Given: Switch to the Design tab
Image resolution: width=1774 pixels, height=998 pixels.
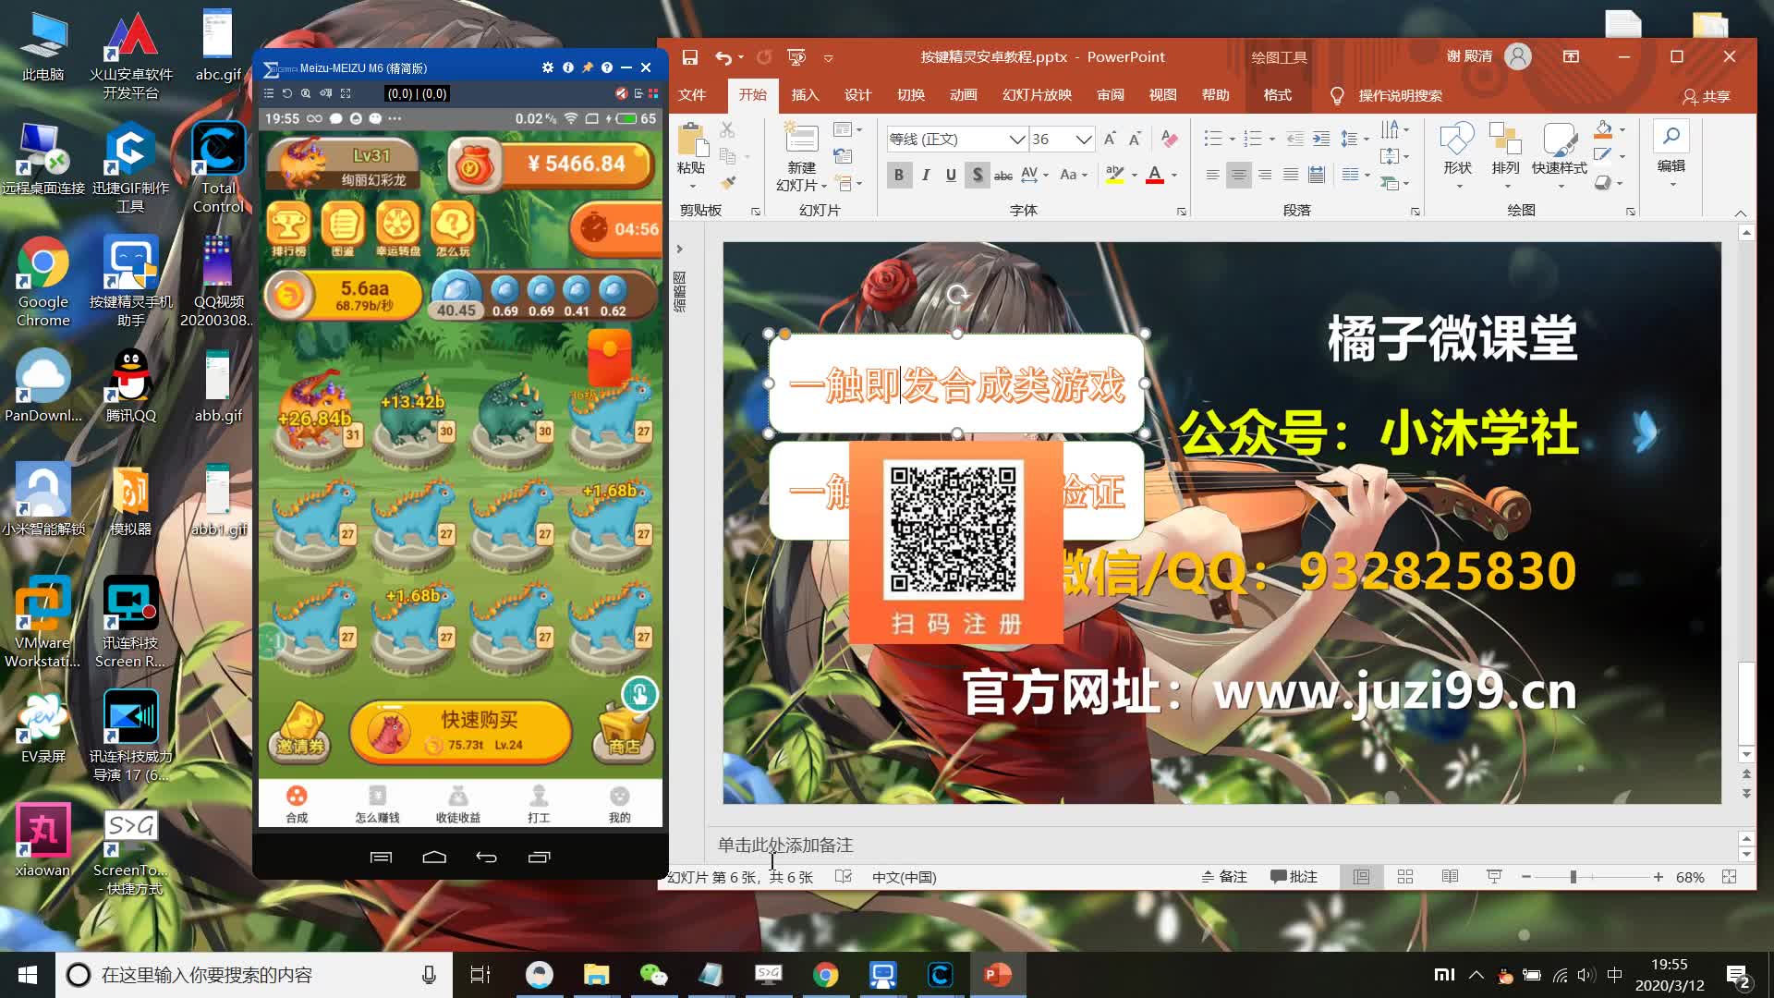Looking at the screenshot, I should [x=857, y=95].
